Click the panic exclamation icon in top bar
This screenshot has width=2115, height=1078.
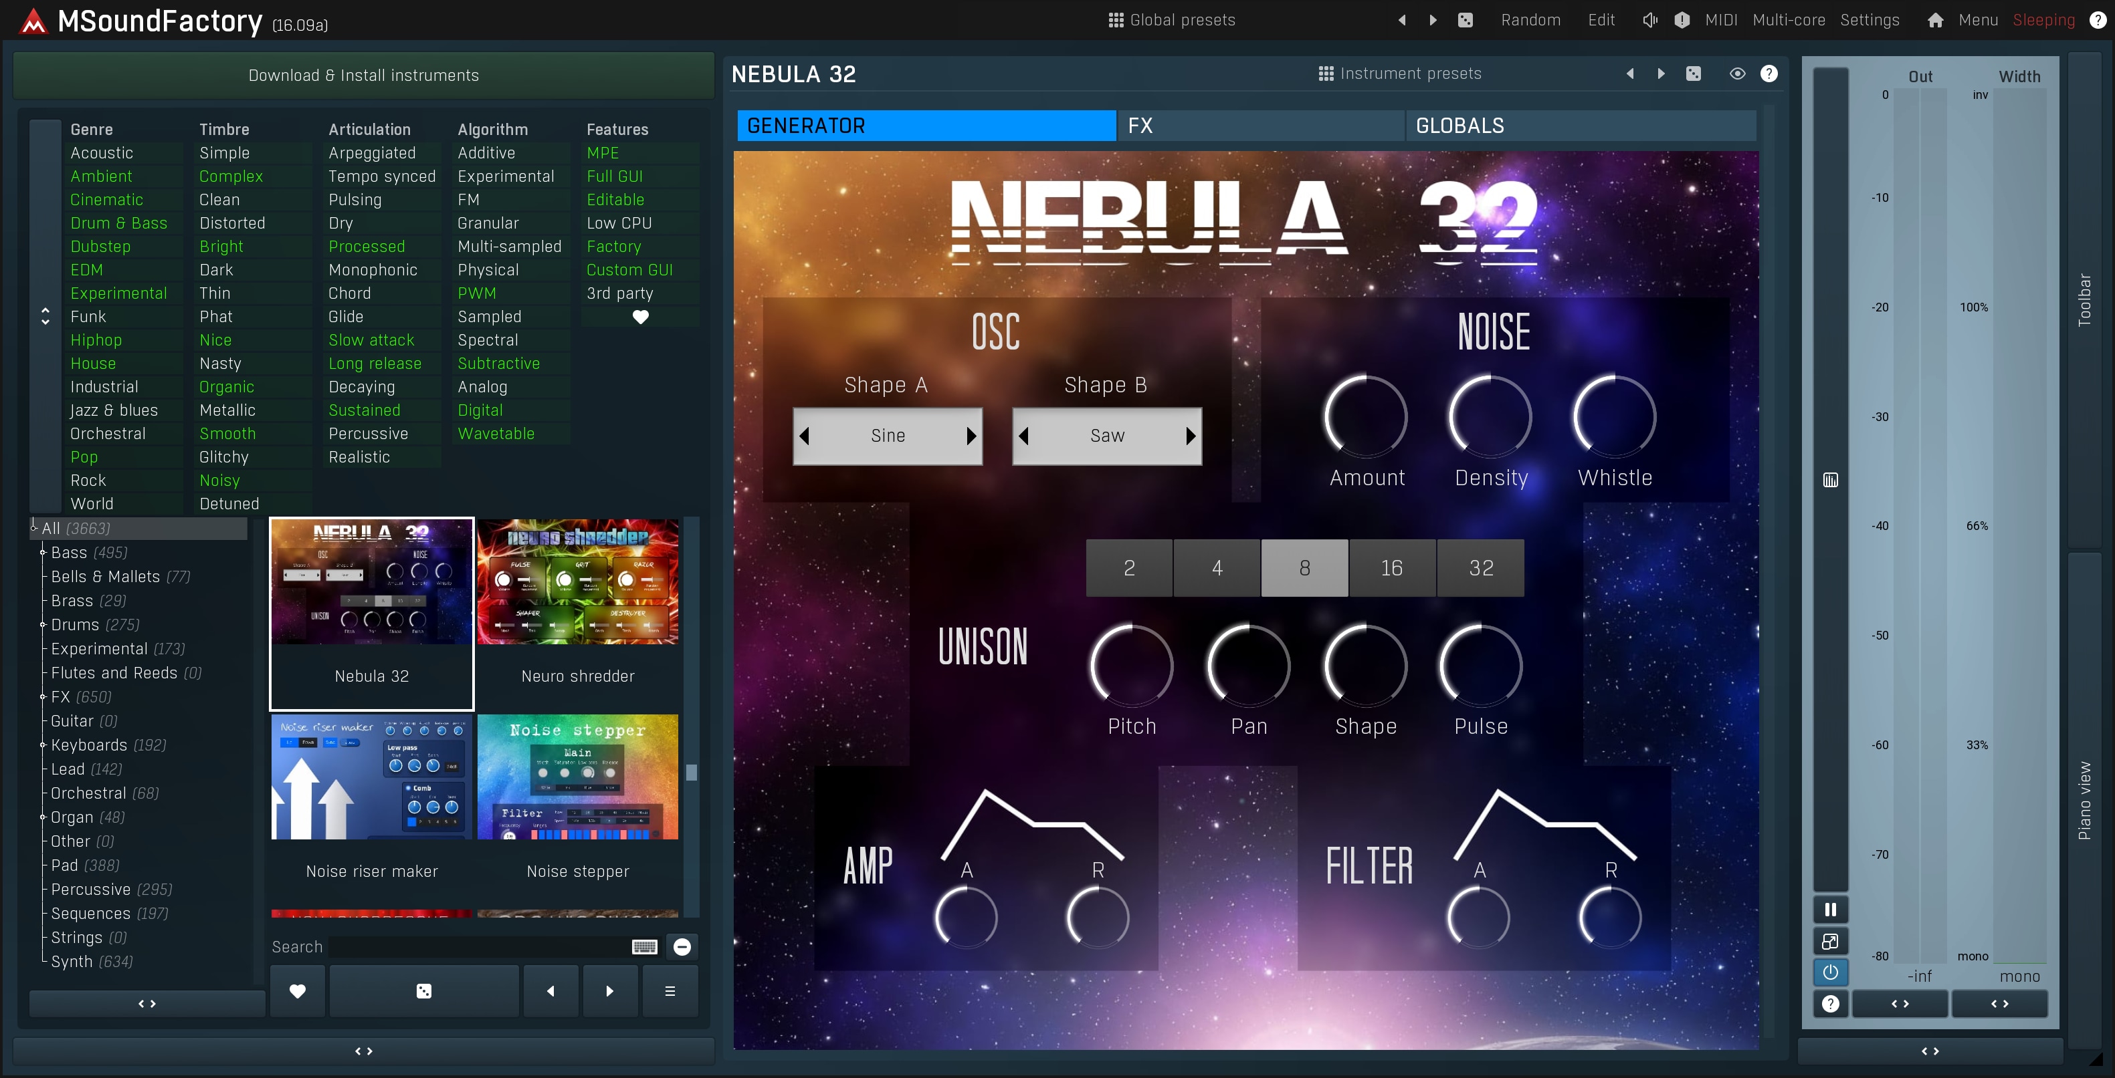click(1682, 19)
